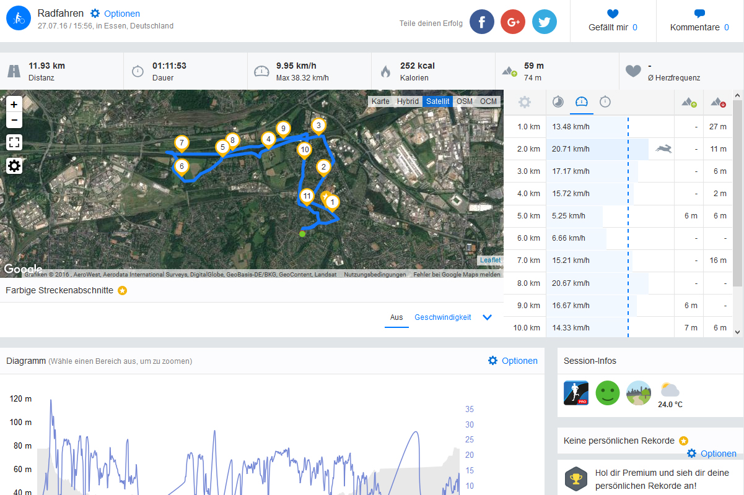Click the Google logo on the map

coord(23,269)
